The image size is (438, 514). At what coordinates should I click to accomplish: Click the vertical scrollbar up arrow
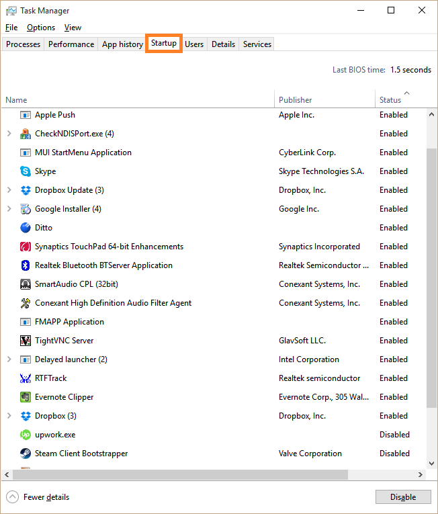pos(431,114)
